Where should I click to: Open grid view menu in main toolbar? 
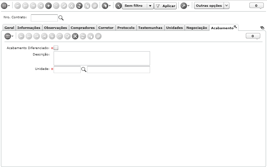tap(5, 6)
